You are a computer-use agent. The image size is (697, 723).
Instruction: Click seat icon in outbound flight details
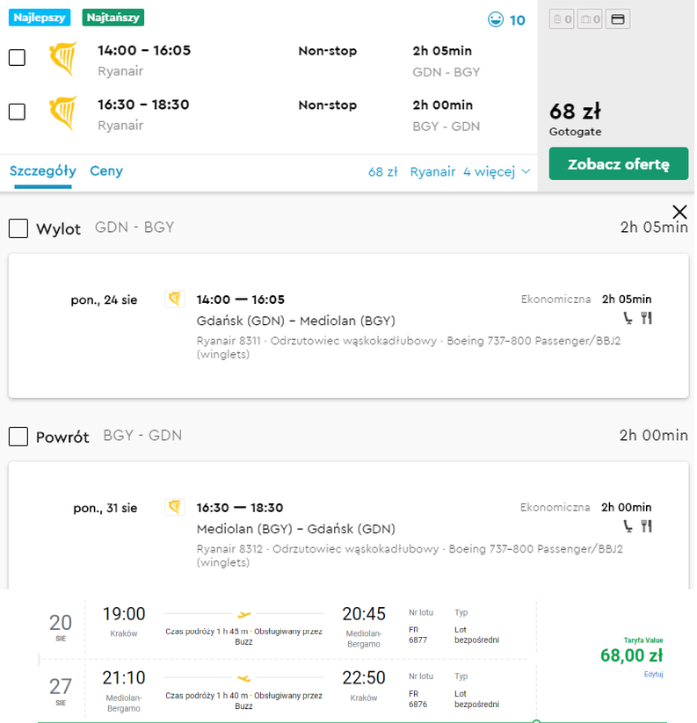click(x=628, y=318)
